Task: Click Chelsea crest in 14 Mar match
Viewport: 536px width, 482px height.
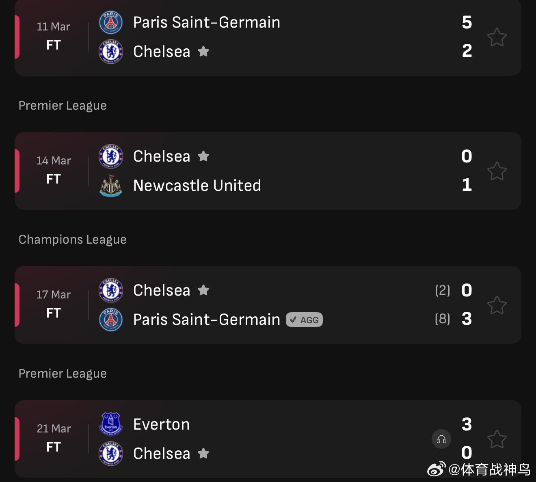Action: click(x=111, y=156)
